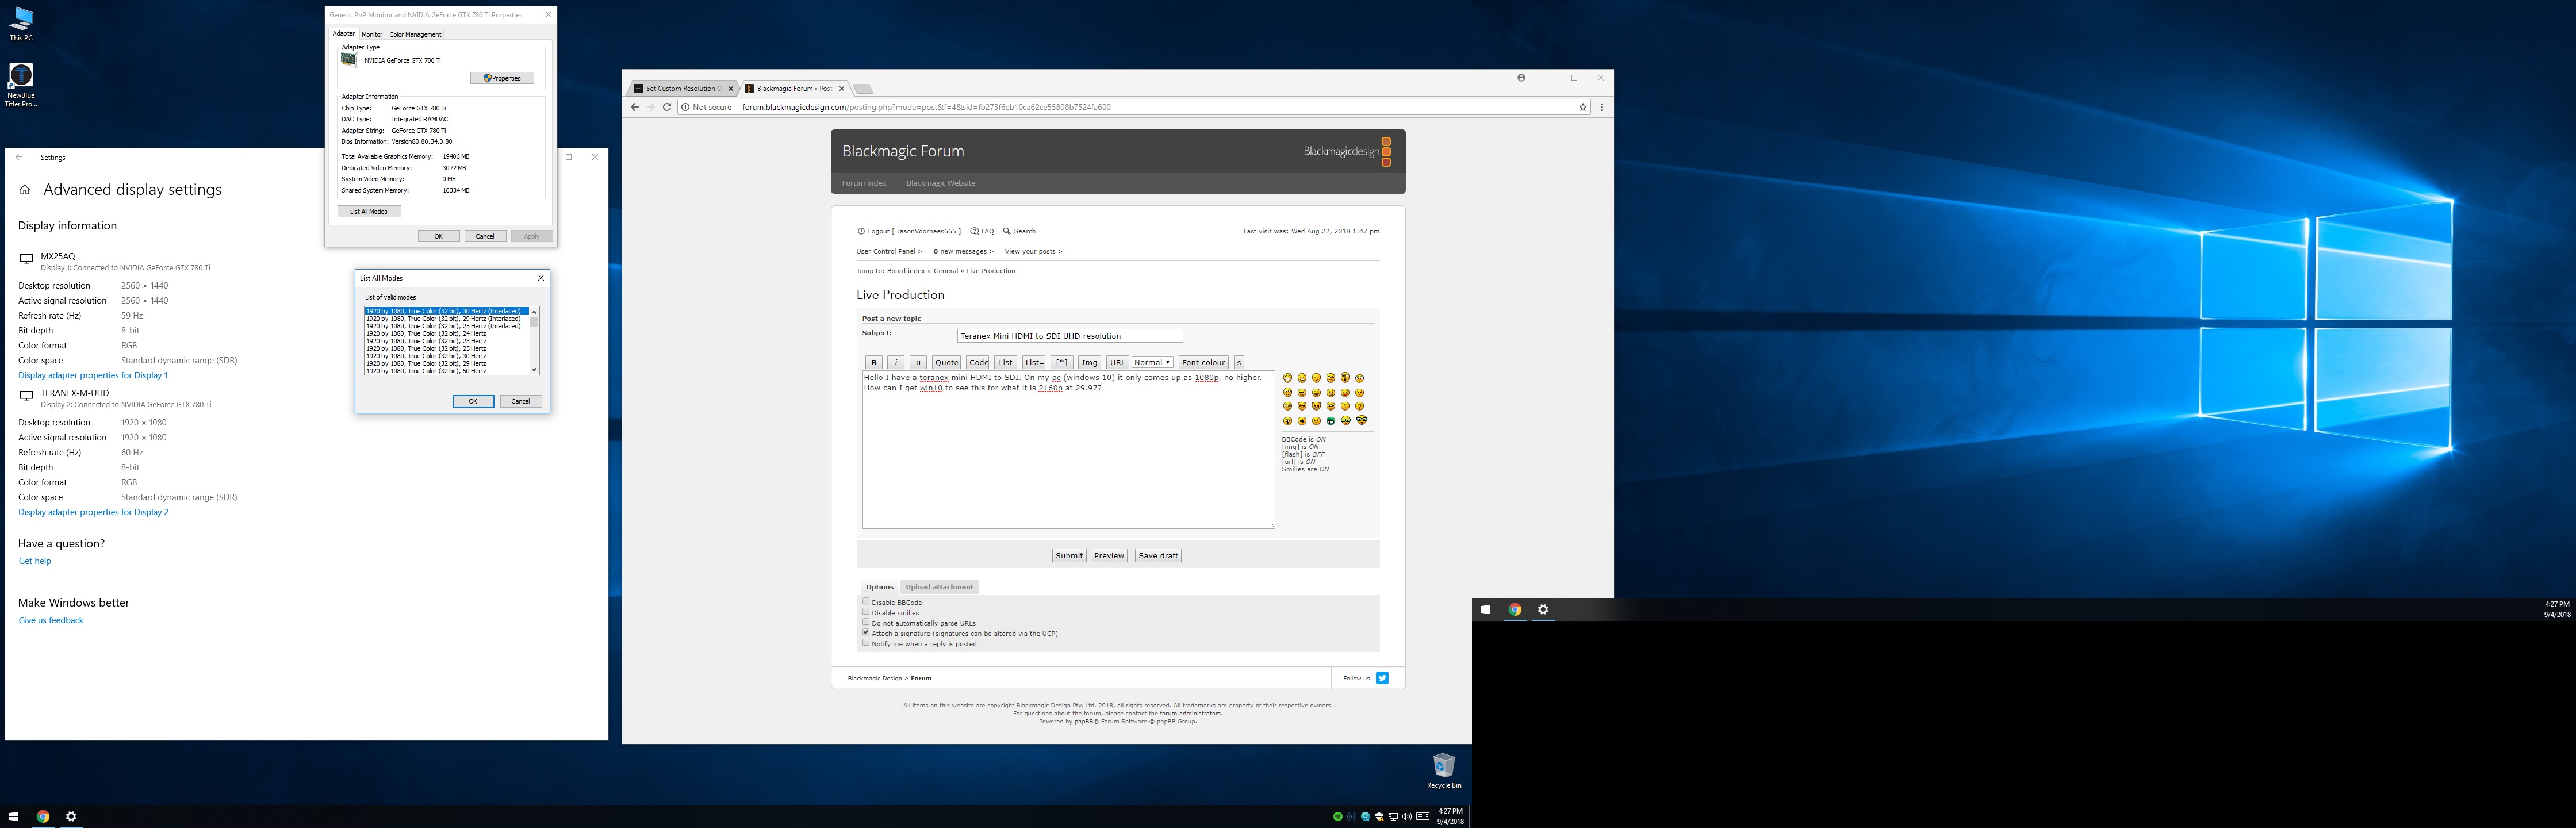This screenshot has height=828, width=2576.
Task: Click in the Subject input field
Action: 1069,336
